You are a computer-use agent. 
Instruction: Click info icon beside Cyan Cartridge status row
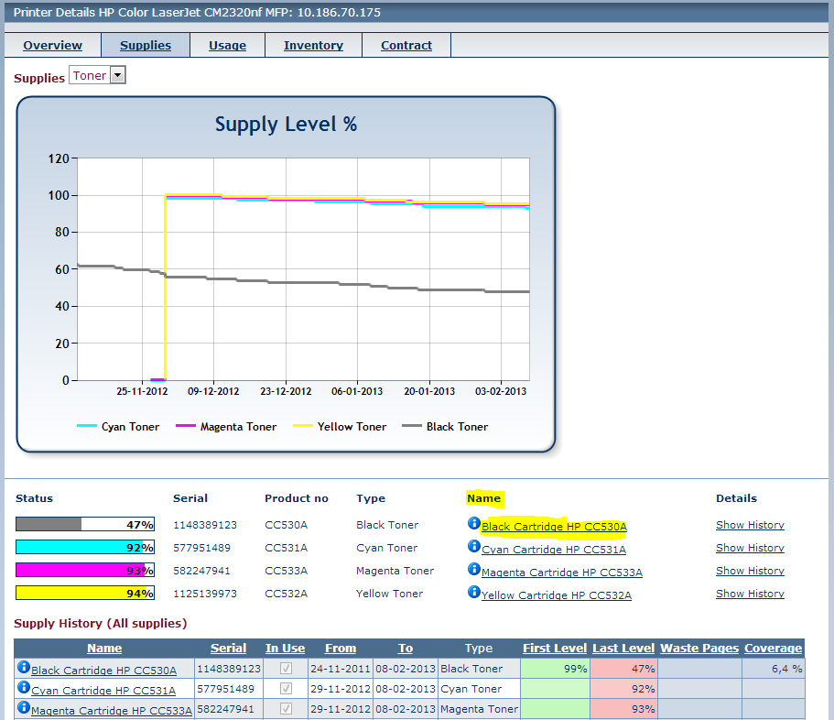[x=473, y=547]
